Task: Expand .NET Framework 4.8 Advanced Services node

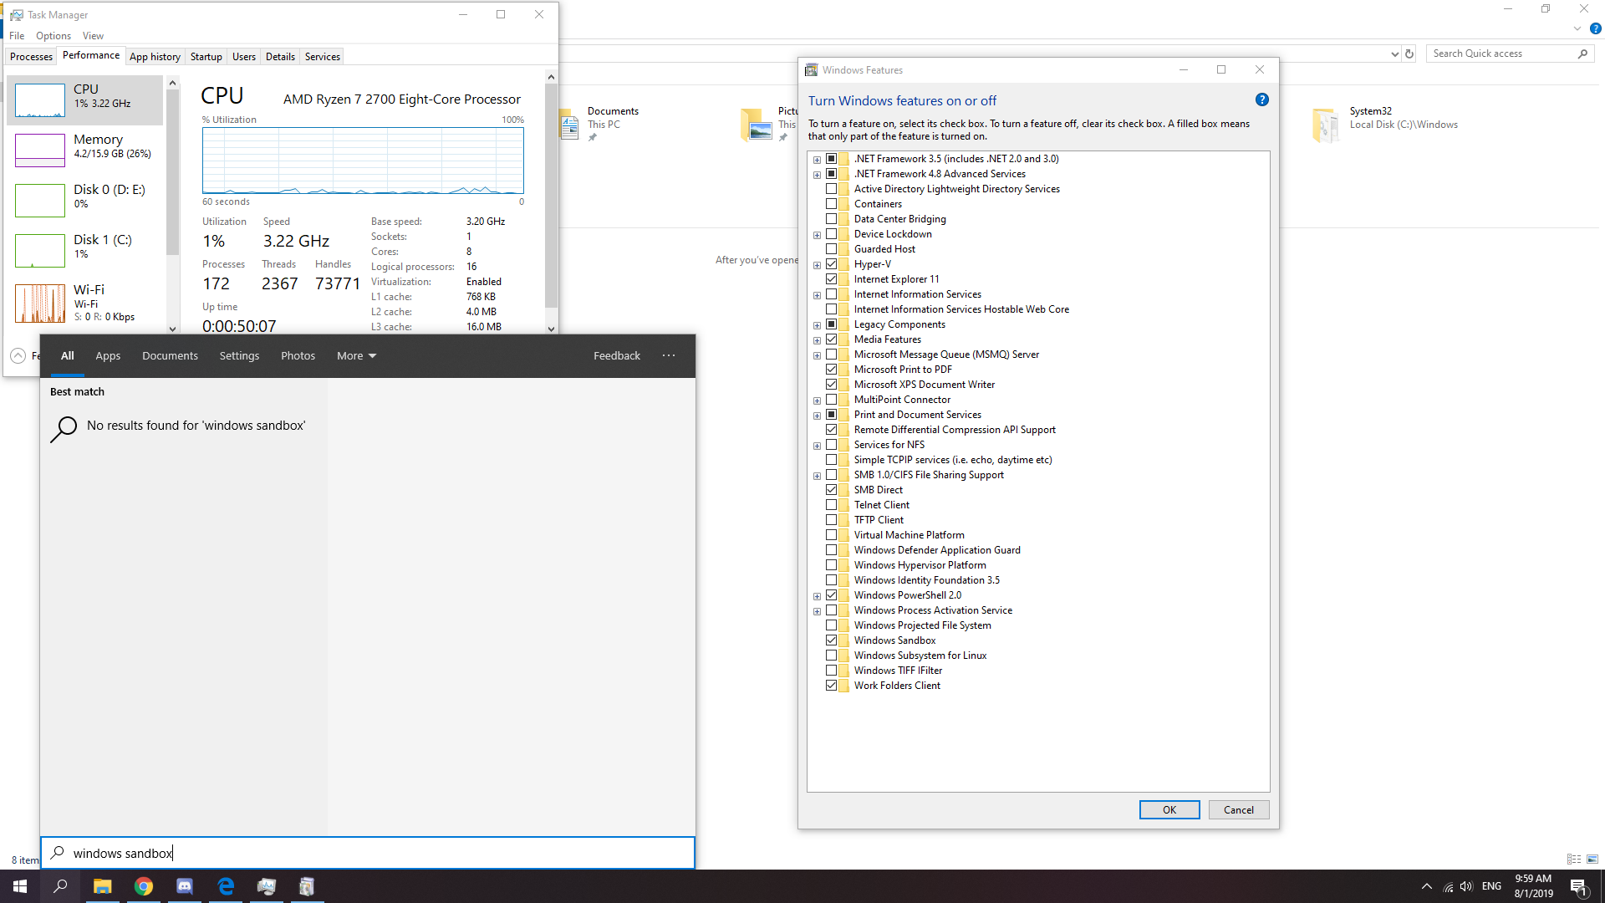Action: click(817, 175)
